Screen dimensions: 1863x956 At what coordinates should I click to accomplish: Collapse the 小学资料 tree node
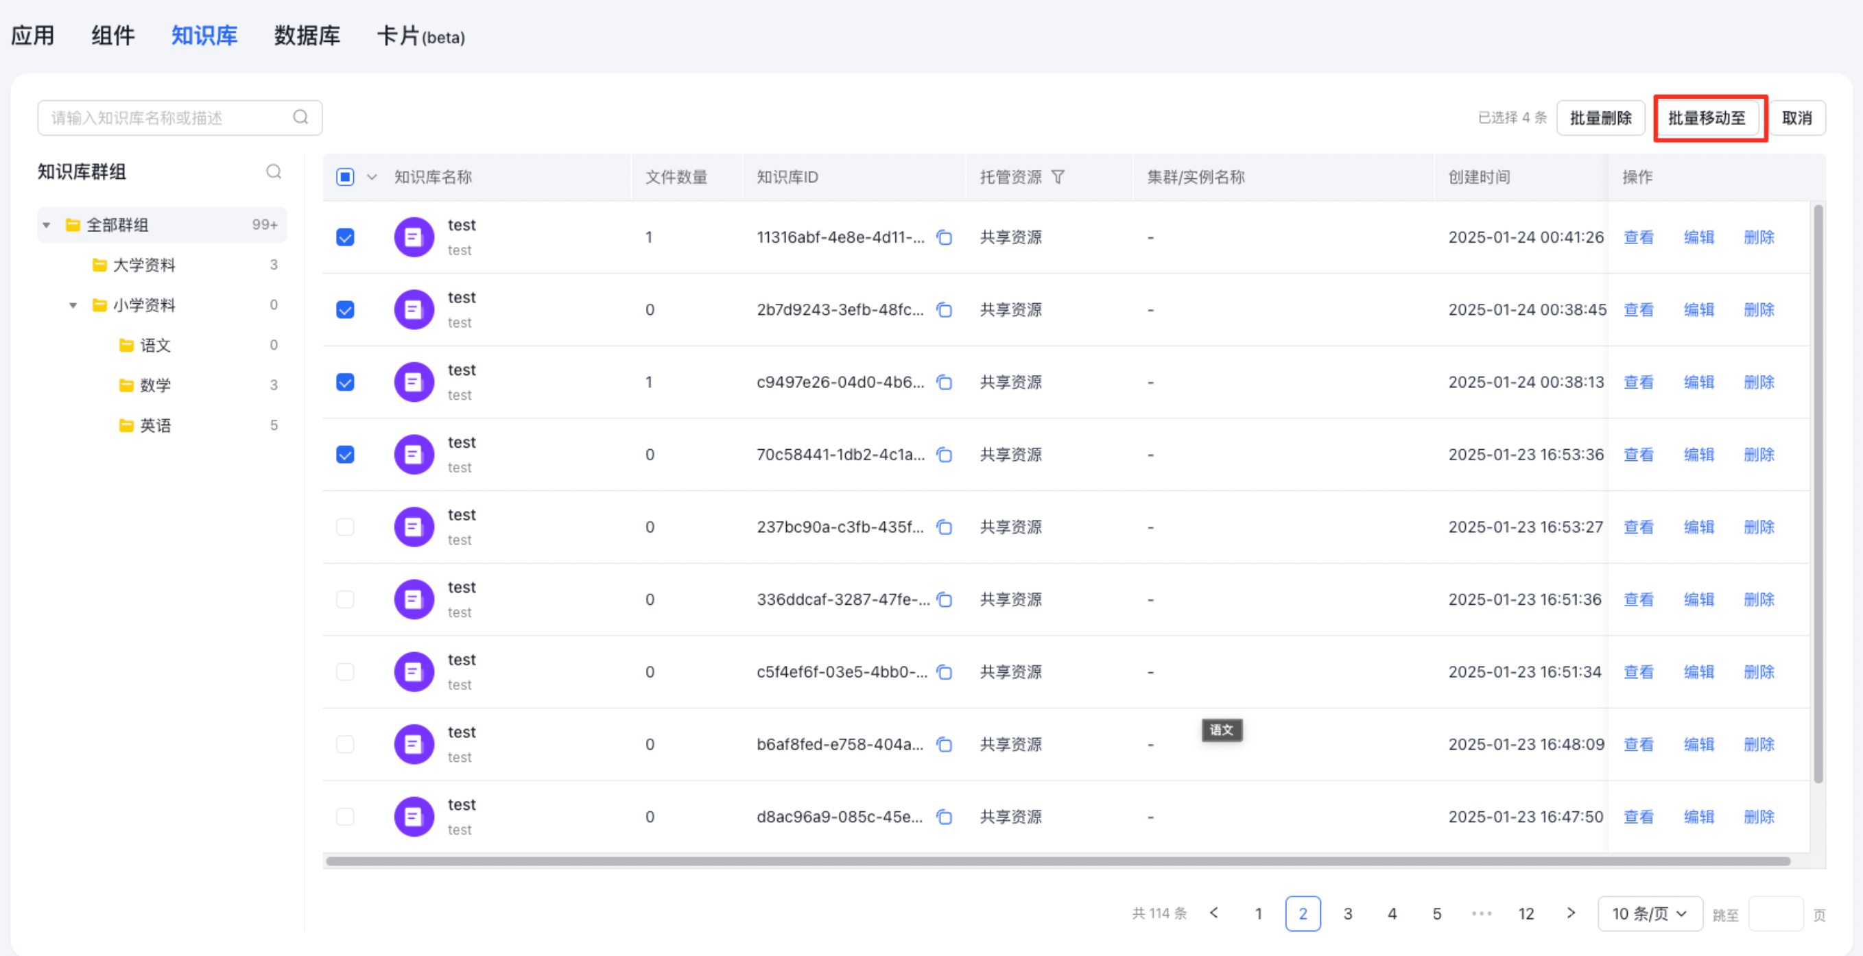73,305
